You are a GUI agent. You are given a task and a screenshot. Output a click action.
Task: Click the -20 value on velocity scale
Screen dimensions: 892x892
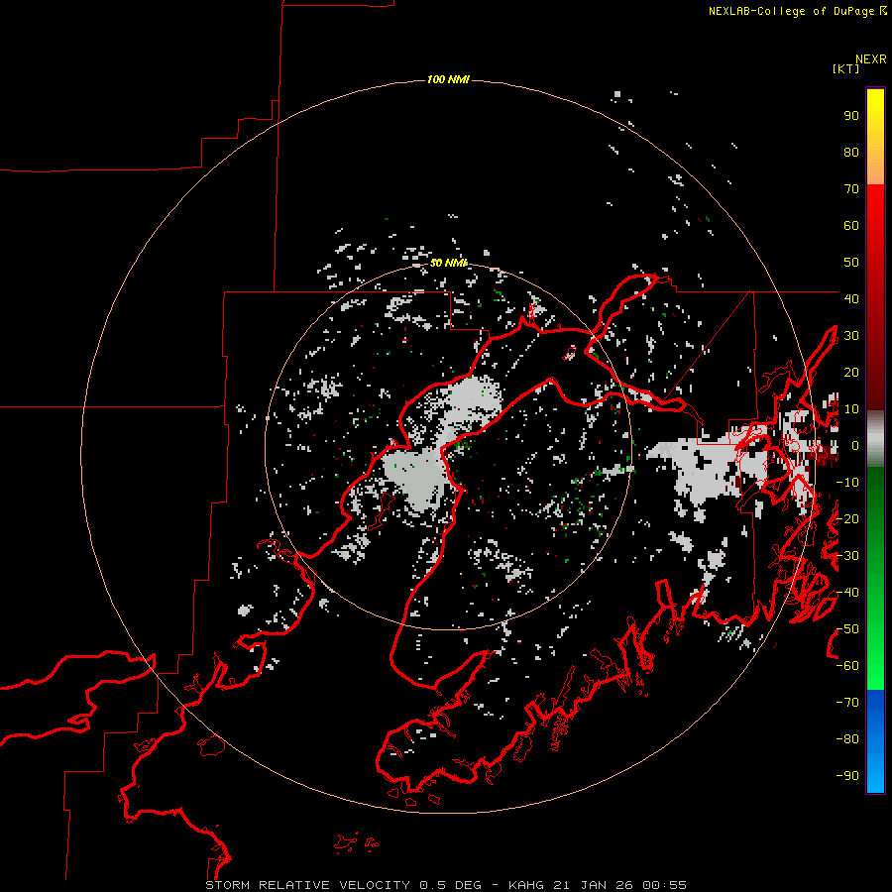click(x=847, y=518)
